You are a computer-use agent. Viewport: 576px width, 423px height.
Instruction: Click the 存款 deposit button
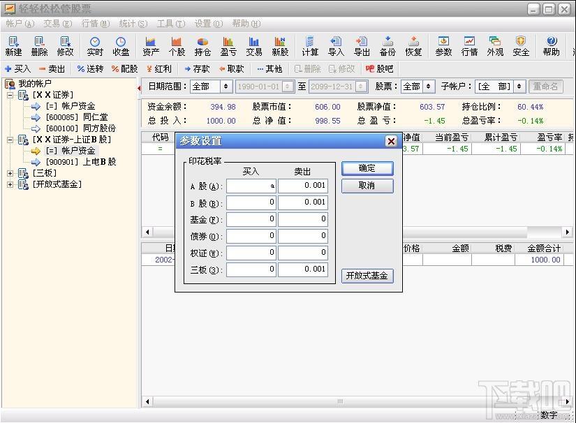coord(197,68)
